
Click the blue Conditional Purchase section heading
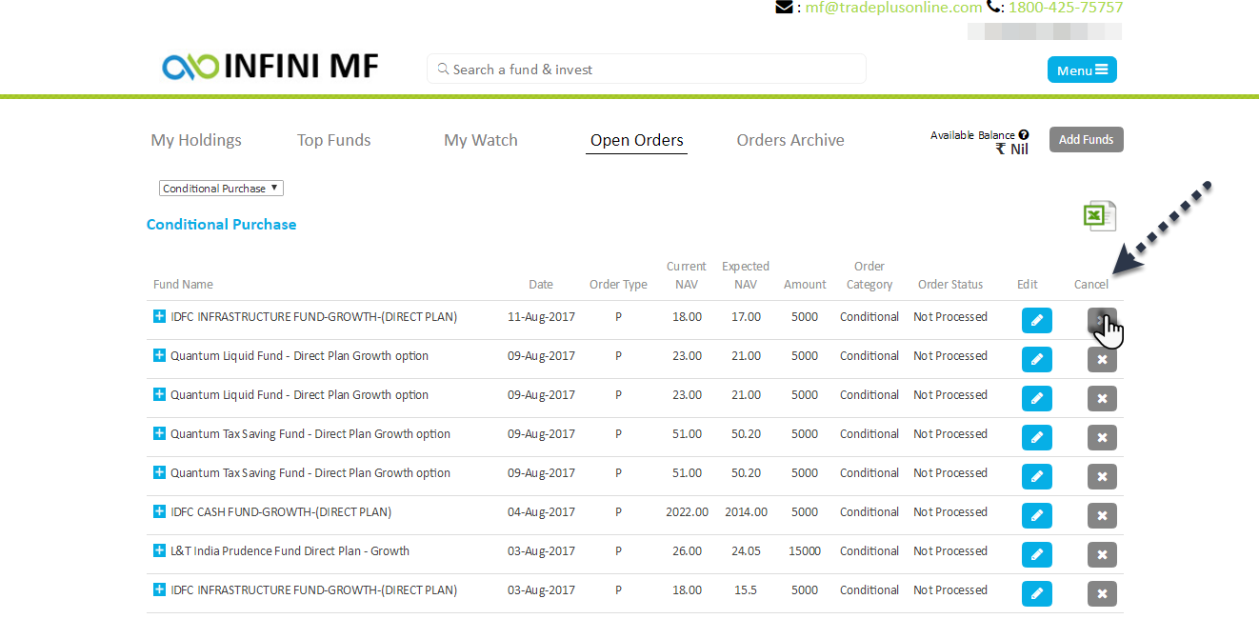coord(221,225)
